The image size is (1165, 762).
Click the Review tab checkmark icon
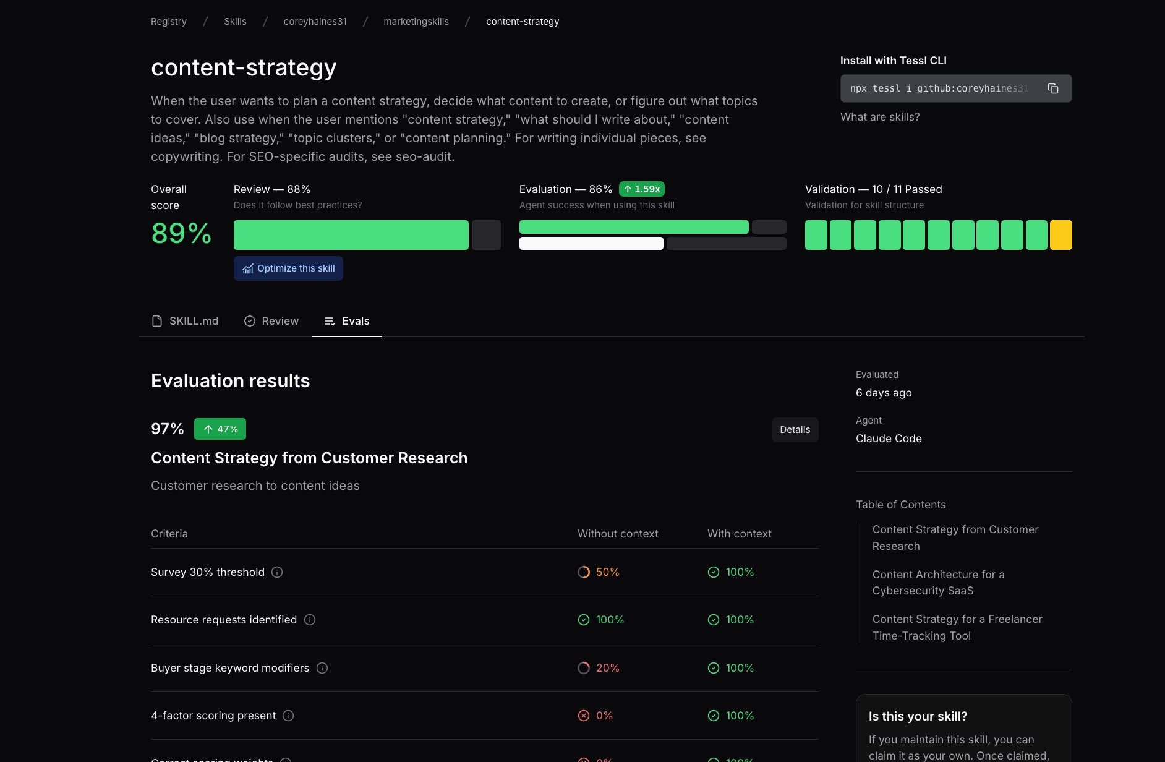[x=250, y=321]
